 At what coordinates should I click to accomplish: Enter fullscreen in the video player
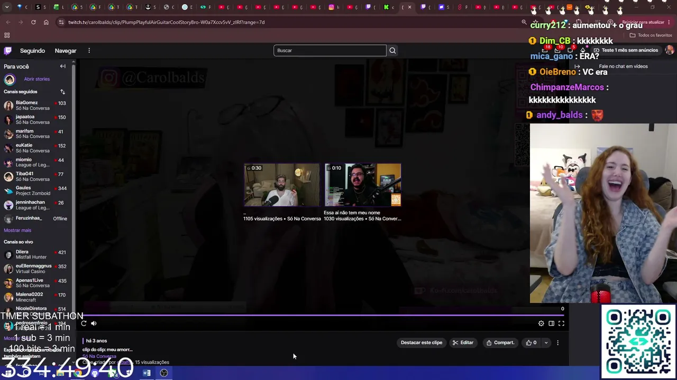click(561, 324)
